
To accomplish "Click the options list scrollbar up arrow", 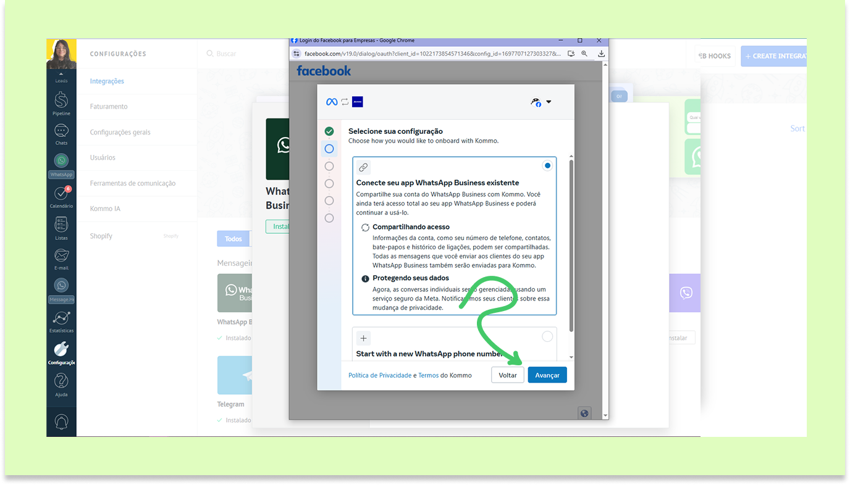I will pos(571,157).
